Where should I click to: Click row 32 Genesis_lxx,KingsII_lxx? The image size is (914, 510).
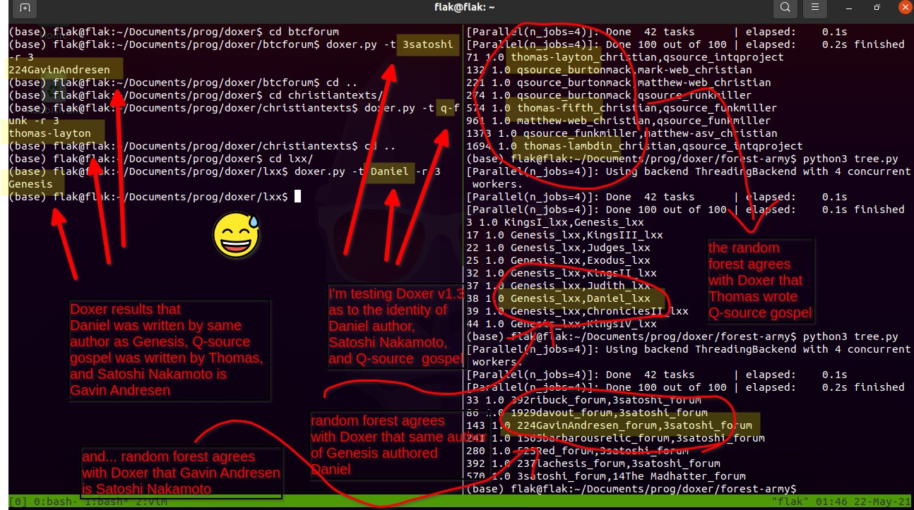click(x=562, y=273)
